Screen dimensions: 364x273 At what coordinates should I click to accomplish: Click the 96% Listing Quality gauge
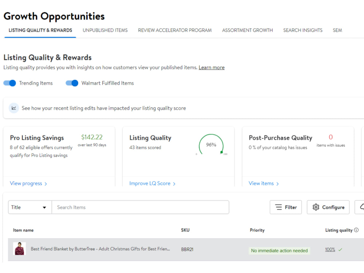(x=211, y=145)
